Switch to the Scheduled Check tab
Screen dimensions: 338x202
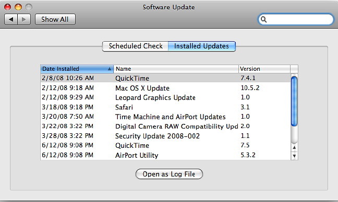[x=136, y=46]
